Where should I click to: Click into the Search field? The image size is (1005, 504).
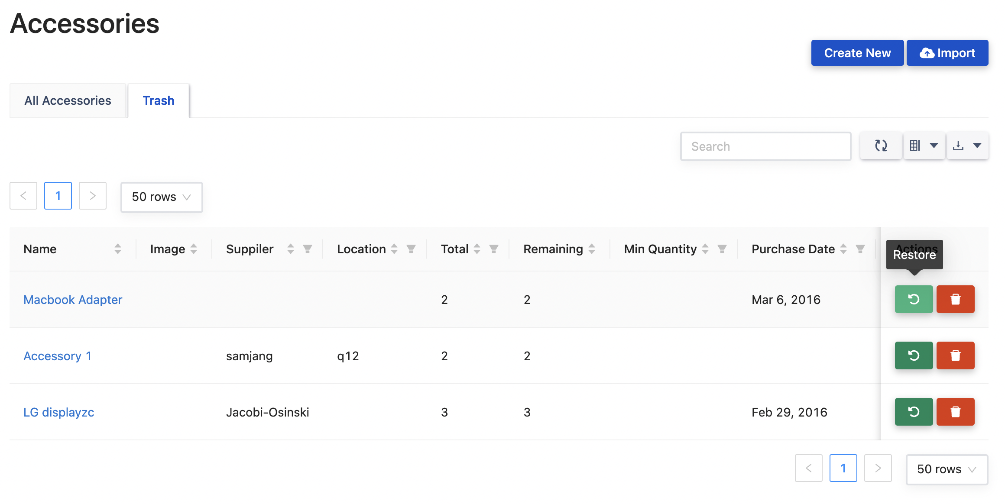765,146
